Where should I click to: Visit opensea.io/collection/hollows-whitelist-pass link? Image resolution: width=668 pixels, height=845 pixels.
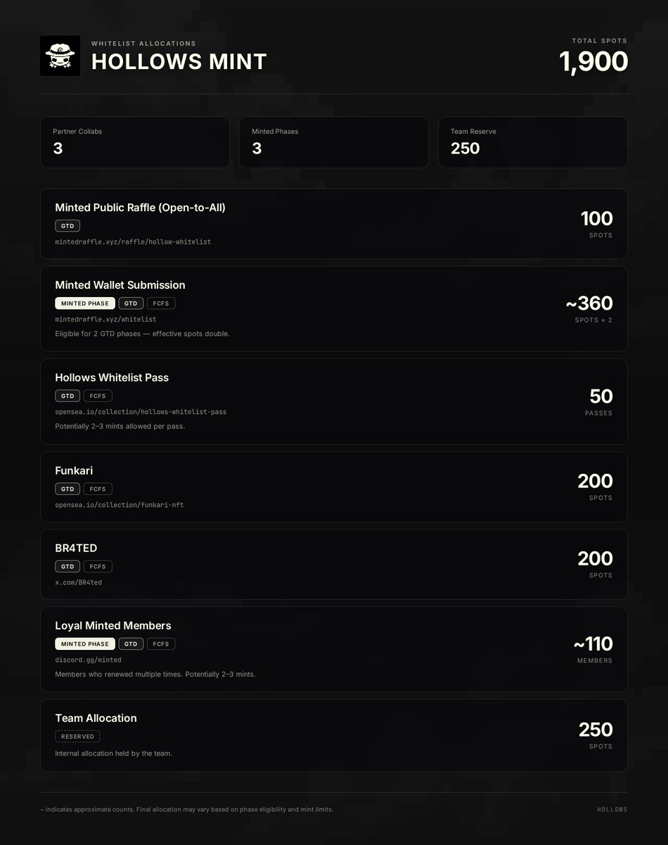tap(141, 411)
